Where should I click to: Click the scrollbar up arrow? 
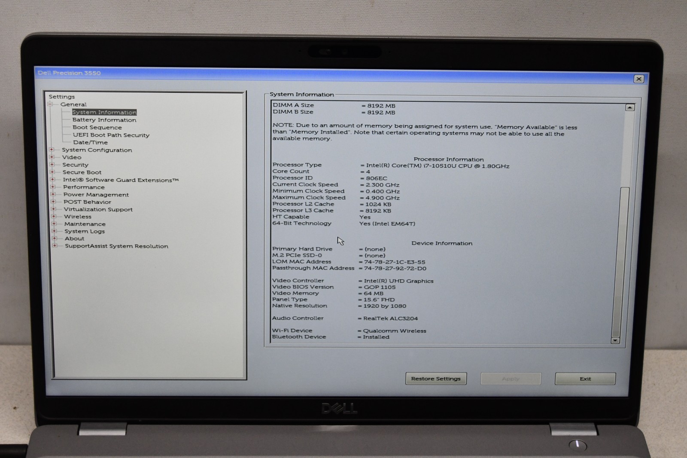630,107
